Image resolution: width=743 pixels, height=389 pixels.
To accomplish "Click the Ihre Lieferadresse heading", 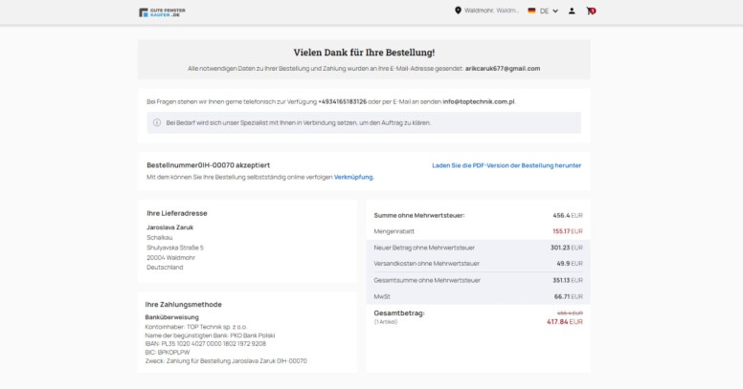I will pos(177,213).
